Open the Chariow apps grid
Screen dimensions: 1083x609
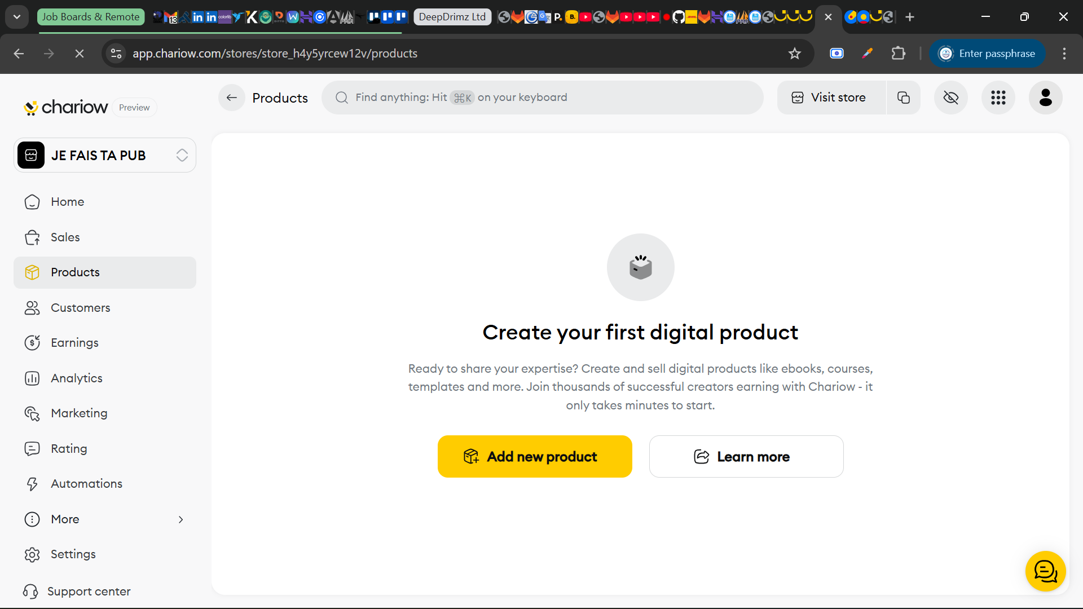click(x=998, y=97)
